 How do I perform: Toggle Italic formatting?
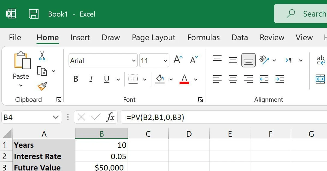[91, 79]
